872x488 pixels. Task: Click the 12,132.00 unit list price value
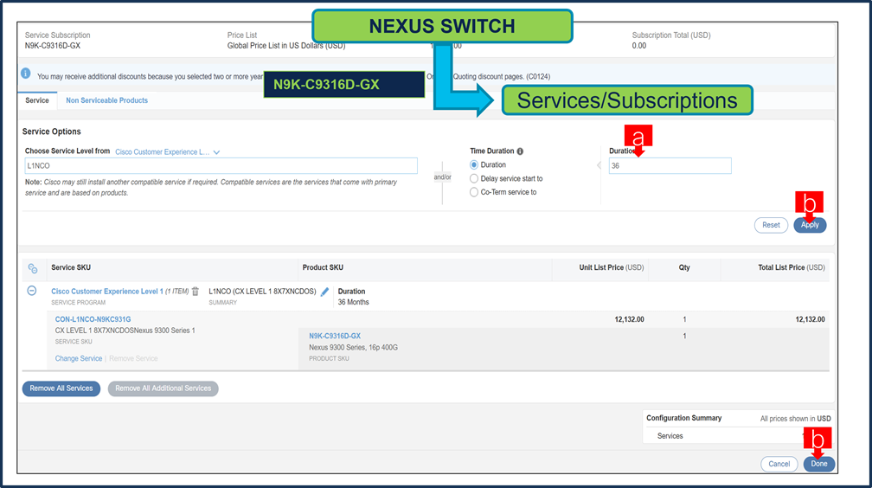coord(629,319)
